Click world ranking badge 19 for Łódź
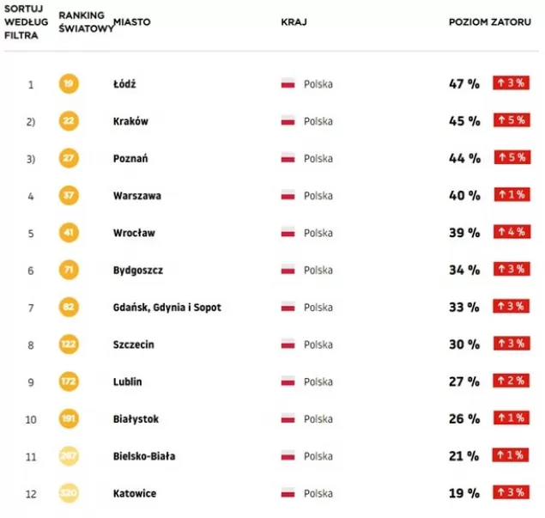The height and width of the screenshot is (518, 545). (x=69, y=84)
